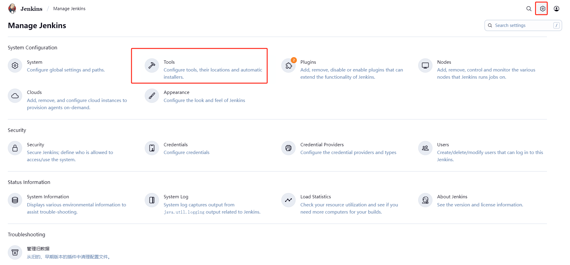Image resolution: width=570 pixels, height=265 pixels.
Task: Open the System Log title
Action: pos(176,197)
